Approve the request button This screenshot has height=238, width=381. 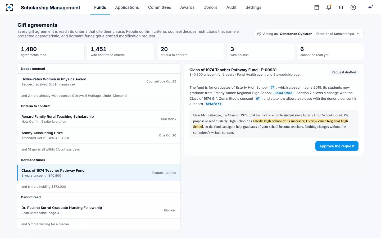[x=337, y=146]
